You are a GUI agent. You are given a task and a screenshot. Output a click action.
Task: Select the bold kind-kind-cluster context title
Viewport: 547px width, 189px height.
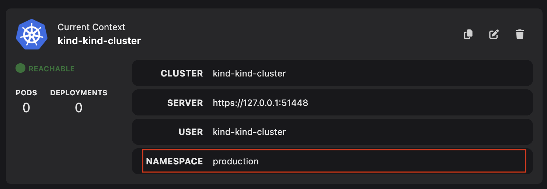tap(99, 40)
